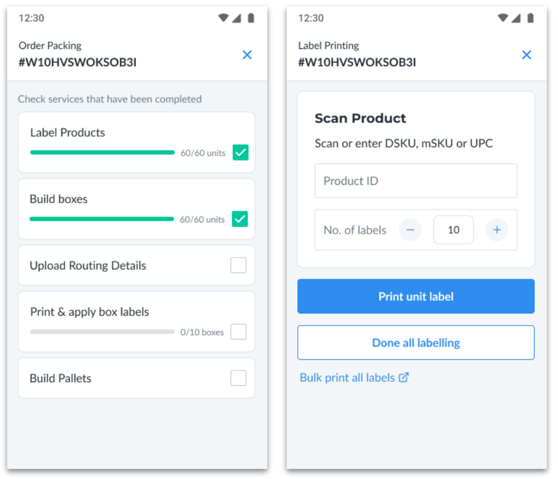Tap the Wi-Fi icon in the status bar
This screenshot has height=479, width=558.
[x=223, y=18]
